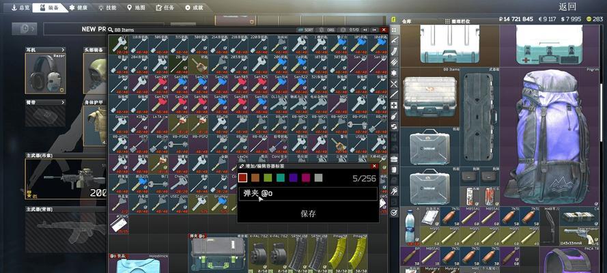Select the briefcase stash filter icon
Image resolution: width=607 pixels, height=273 pixels.
394,158
